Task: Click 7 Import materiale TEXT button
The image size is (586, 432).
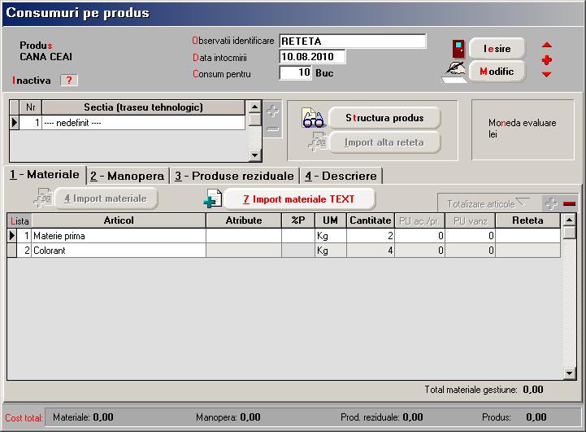Action: [x=299, y=199]
